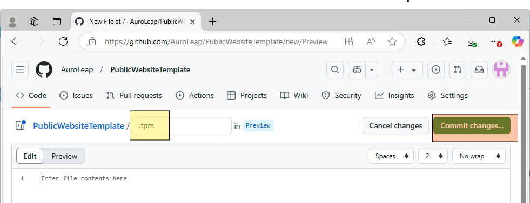530x203 pixels.
Task: Open the GitHub hamburger navigation menu
Action: tap(20, 69)
